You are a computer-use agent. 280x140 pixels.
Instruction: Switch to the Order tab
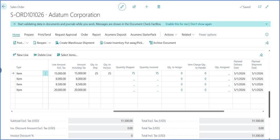[85, 35]
